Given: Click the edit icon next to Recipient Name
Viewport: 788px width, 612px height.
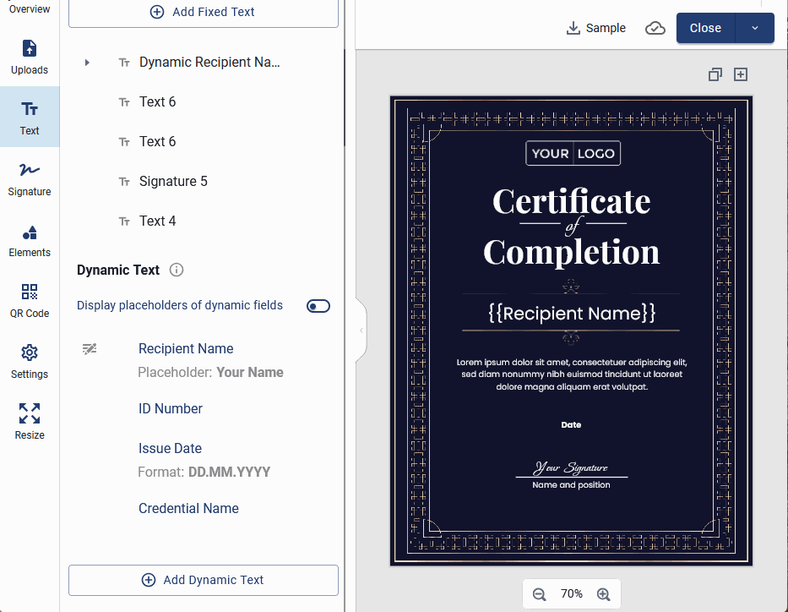Looking at the screenshot, I should 90,348.
